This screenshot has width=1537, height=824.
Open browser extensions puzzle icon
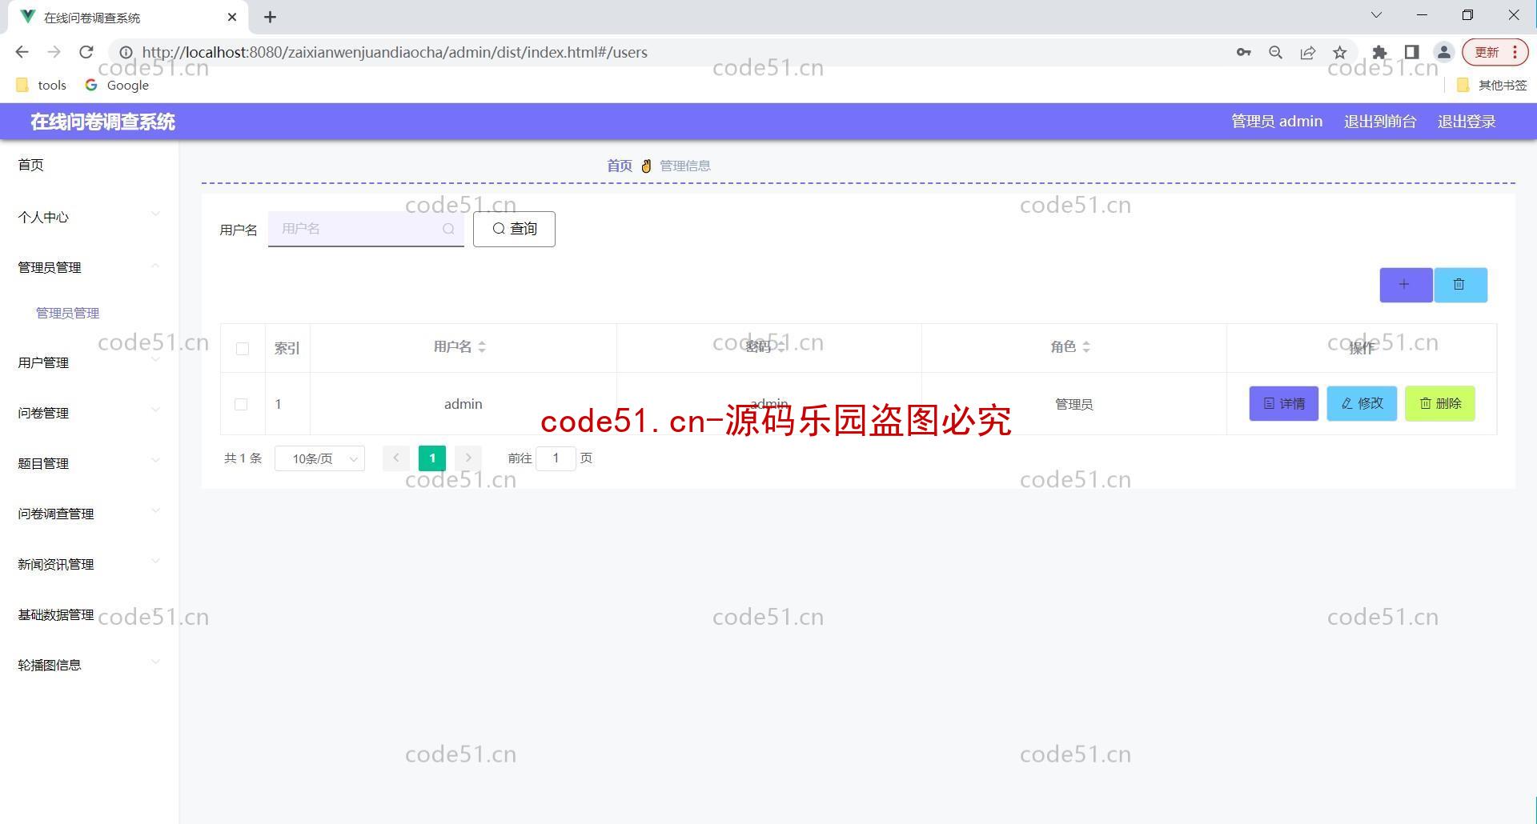coord(1379,53)
